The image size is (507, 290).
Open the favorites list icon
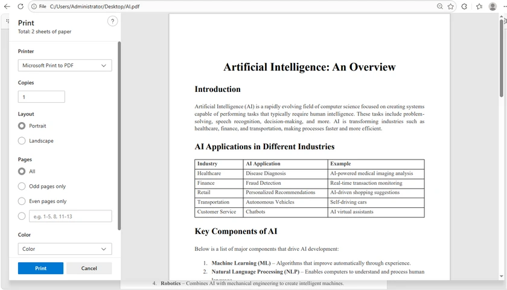479,7
